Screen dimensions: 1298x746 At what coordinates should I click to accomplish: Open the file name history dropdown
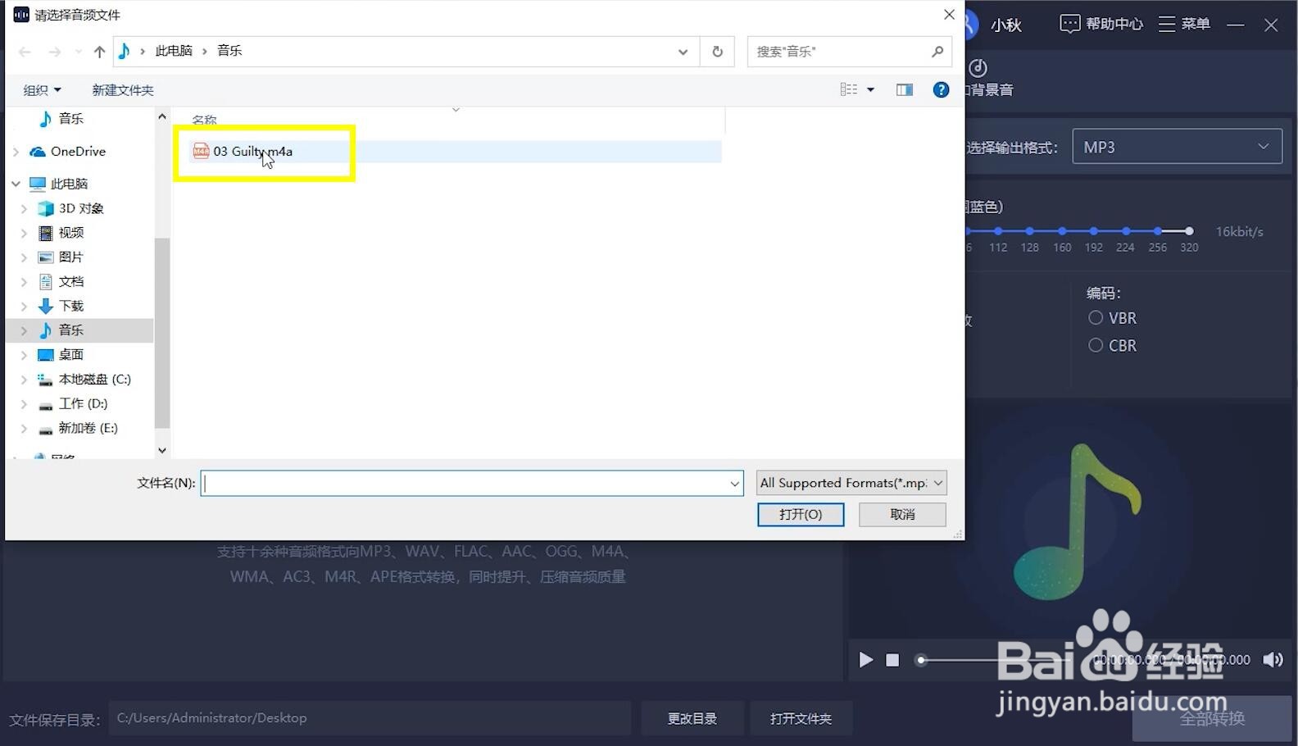tap(734, 483)
